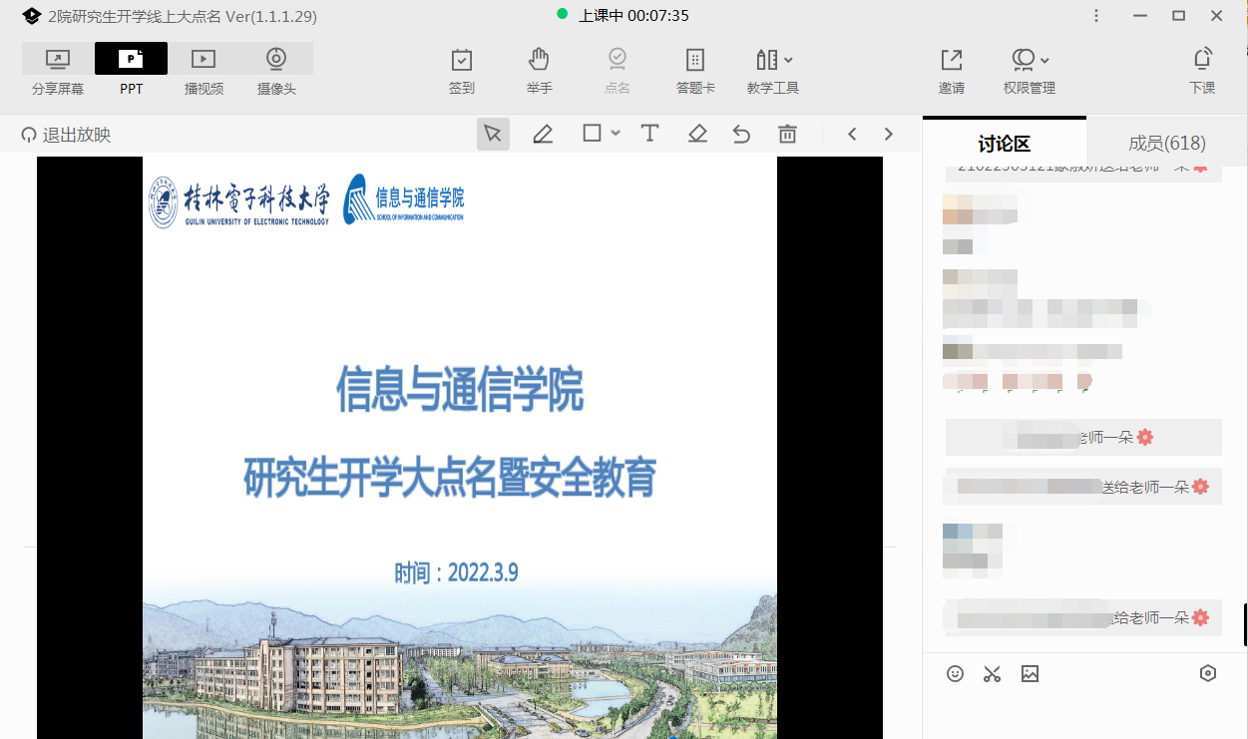The height and width of the screenshot is (739, 1248).
Task: Activate the cursor pointer tool
Action: point(492,134)
